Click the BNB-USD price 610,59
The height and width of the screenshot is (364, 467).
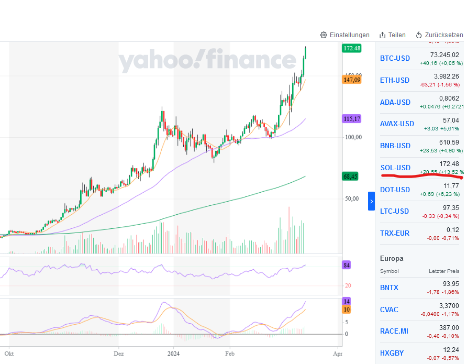tap(449, 142)
